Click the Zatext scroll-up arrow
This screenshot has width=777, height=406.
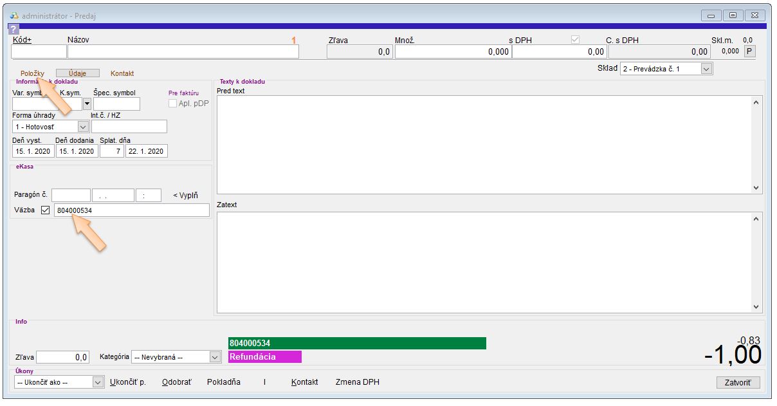point(756,219)
